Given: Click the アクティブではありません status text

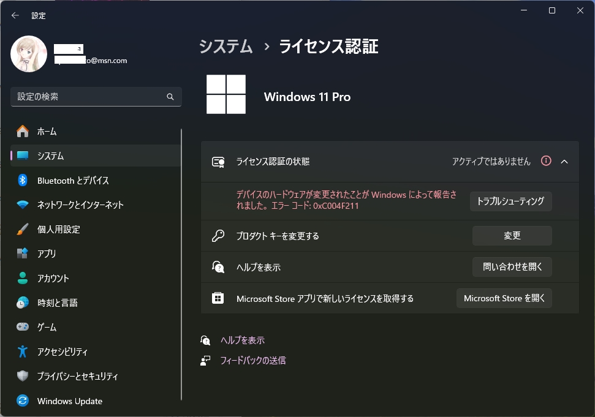Looking at the screenshot, I should (491, 162).
